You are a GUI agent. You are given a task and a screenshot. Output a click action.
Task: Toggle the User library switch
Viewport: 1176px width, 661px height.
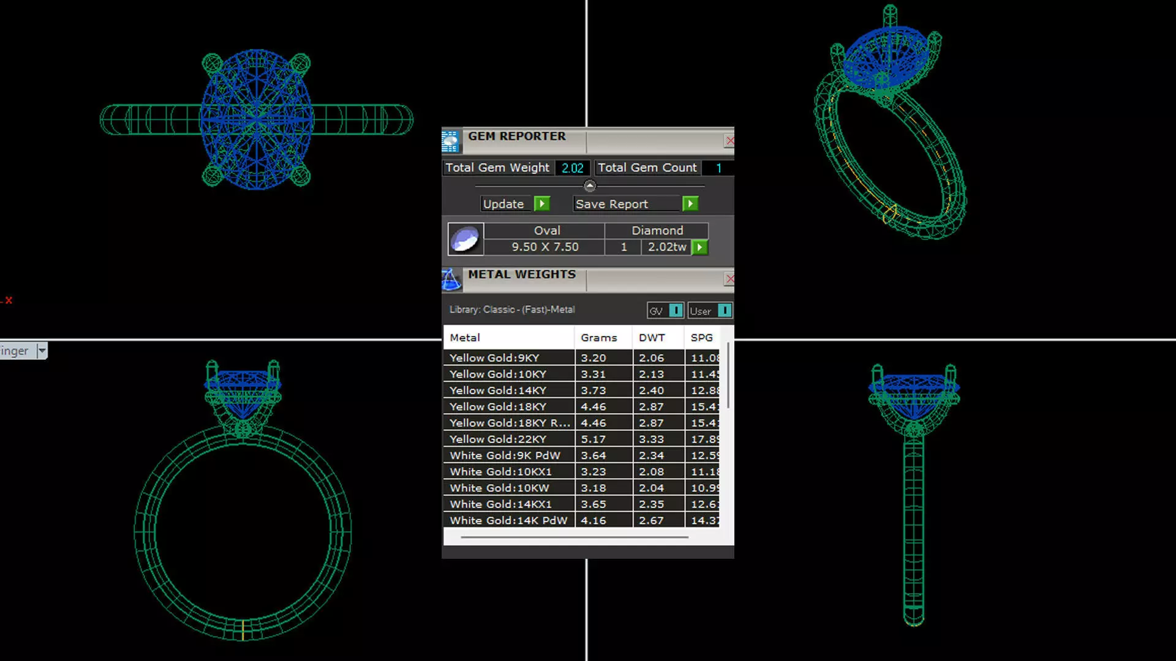click(x=724, y=311)
